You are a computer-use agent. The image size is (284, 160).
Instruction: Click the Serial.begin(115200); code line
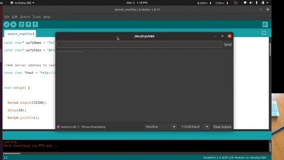coord(27,103)
